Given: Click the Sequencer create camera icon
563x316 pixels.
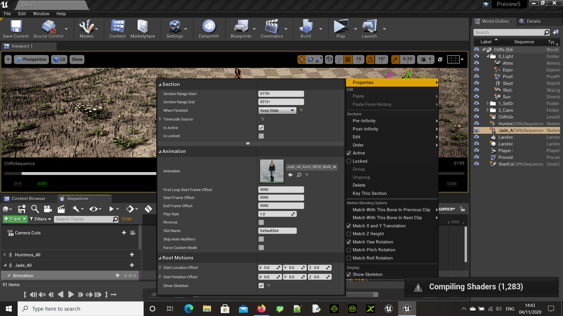Looking at the screenshot, I should 48,209.
